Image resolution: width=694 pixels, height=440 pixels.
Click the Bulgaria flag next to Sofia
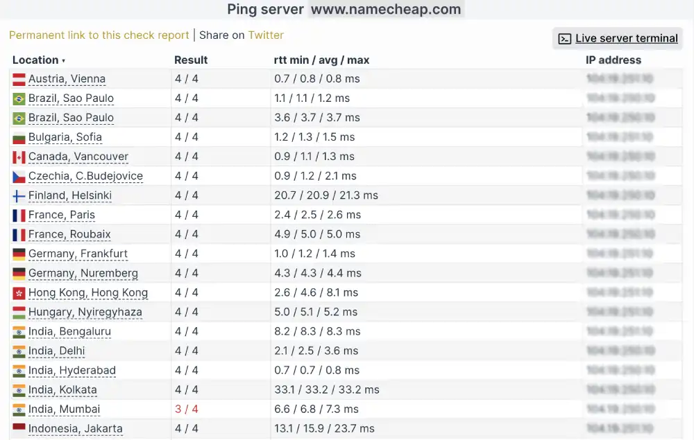coord(19,137)
